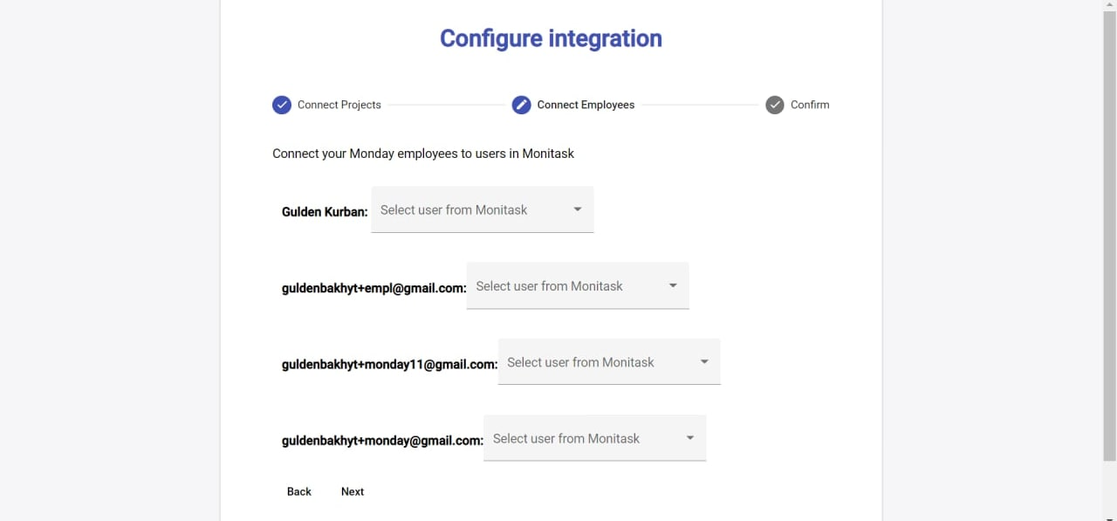This screenshot has height=521, width=1117.
Task: Click the guldenbakhyt+empl@gmail.com employee label
Action: pos(373,288)
